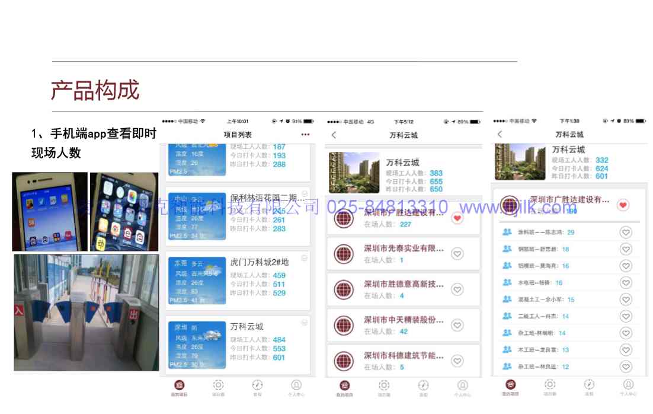Open profile tab icon in middle phone's bottom bar
653x414 pixels.
(x=462, y=385)
